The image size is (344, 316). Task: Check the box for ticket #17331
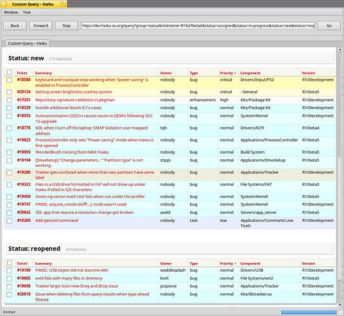pos(10,100)
